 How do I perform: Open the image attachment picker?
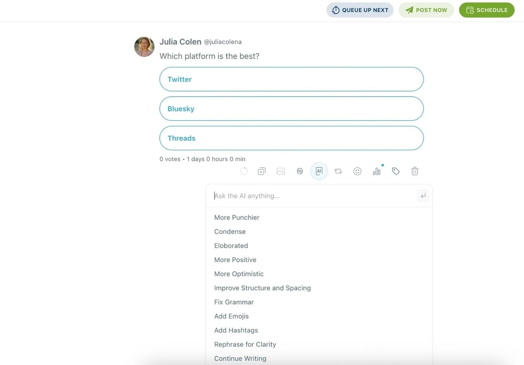(x=280, y=171)
